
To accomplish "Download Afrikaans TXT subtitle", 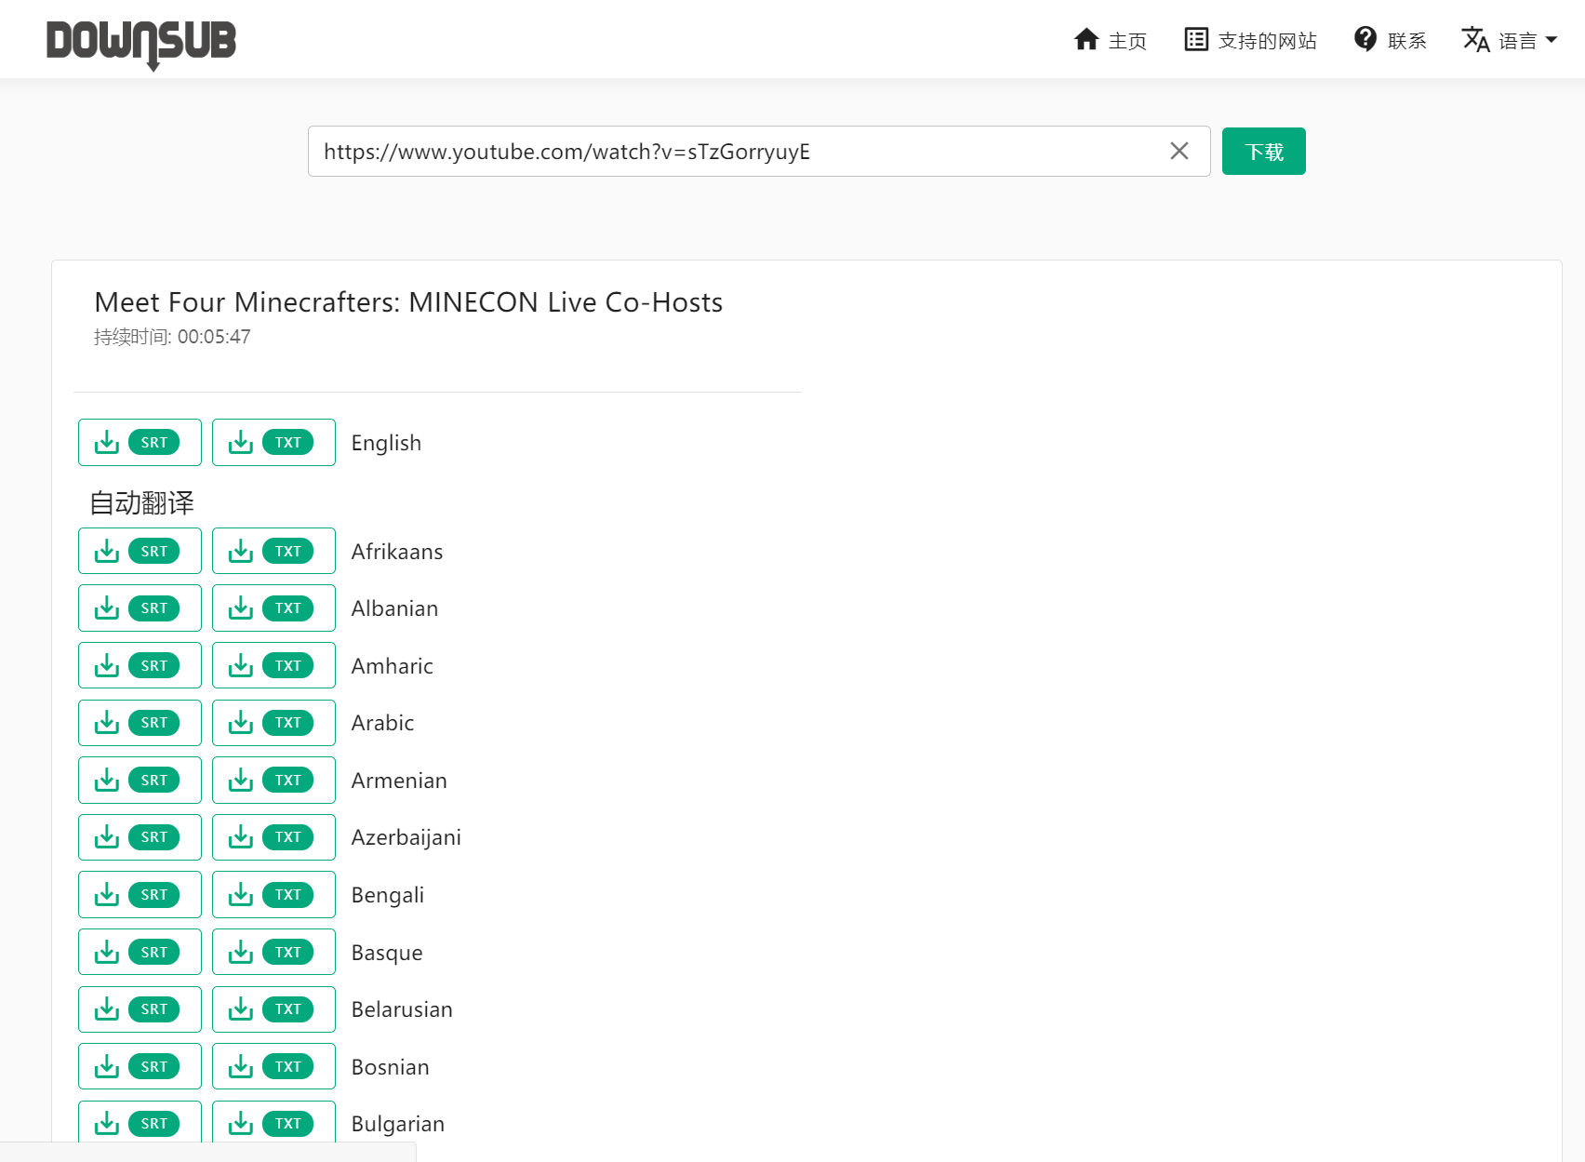I will 273,552.
